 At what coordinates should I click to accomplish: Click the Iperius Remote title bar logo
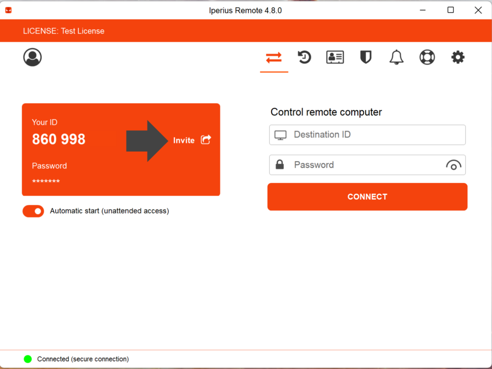pos(9,11)
